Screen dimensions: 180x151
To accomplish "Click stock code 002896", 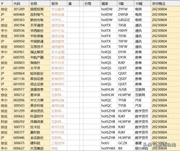I will 19,100.
